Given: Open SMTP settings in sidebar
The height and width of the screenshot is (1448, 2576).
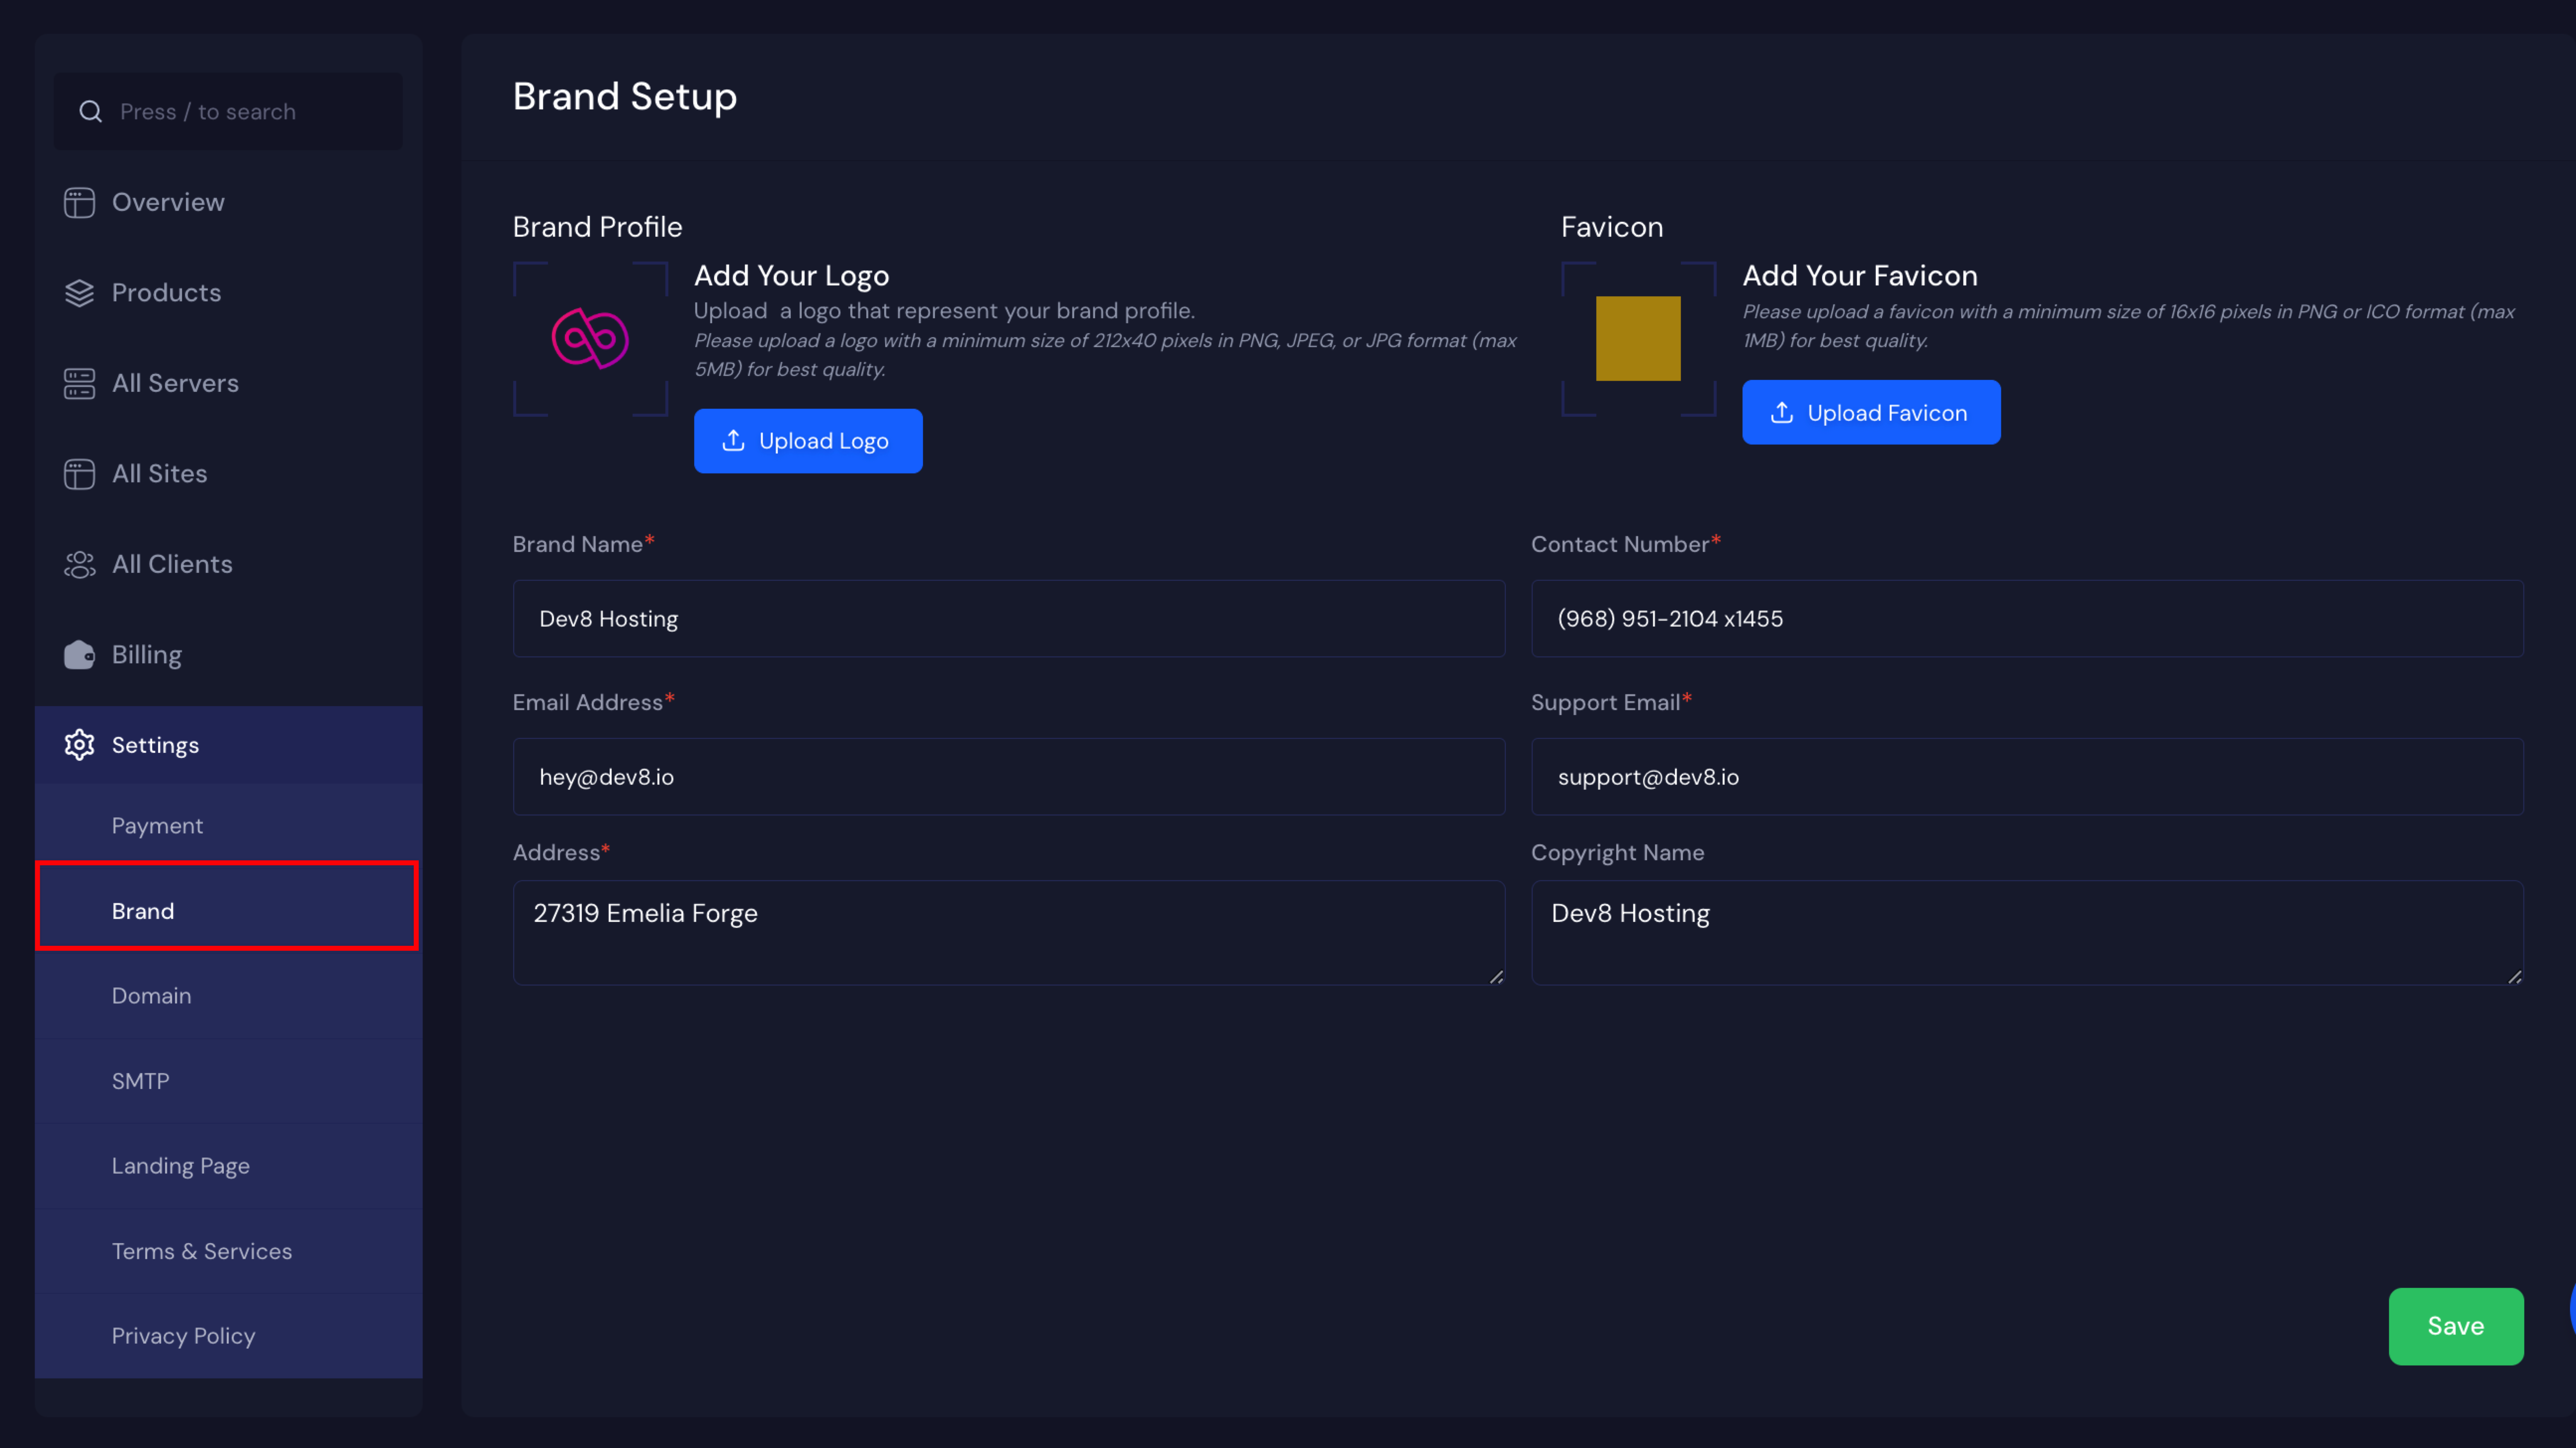Looking at the screenshot, I should tap(140, 1081).
